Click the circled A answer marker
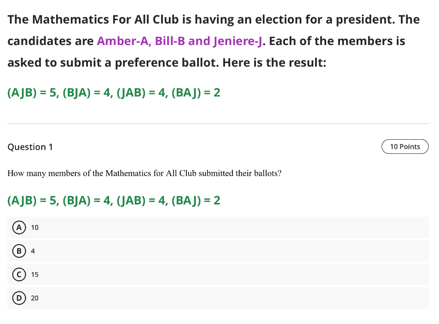 coord(19,228)
